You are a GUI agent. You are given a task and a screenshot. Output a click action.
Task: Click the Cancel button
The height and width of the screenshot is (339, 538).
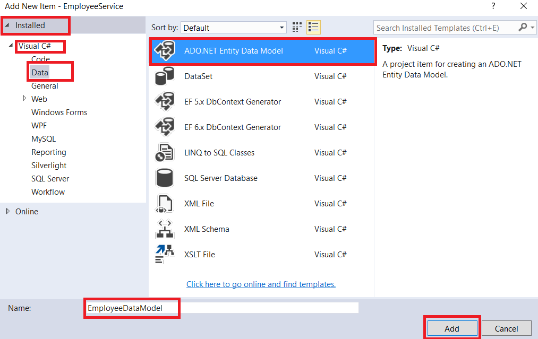click(x=507, y=329)
